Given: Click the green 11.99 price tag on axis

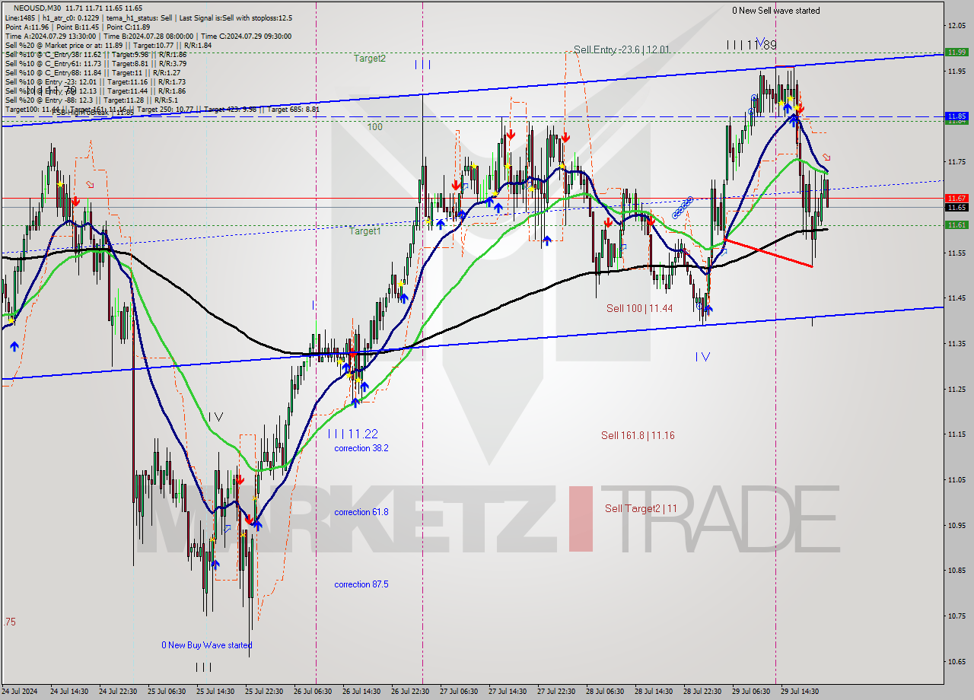Looking at the screenshot, I should coord(956,52).
